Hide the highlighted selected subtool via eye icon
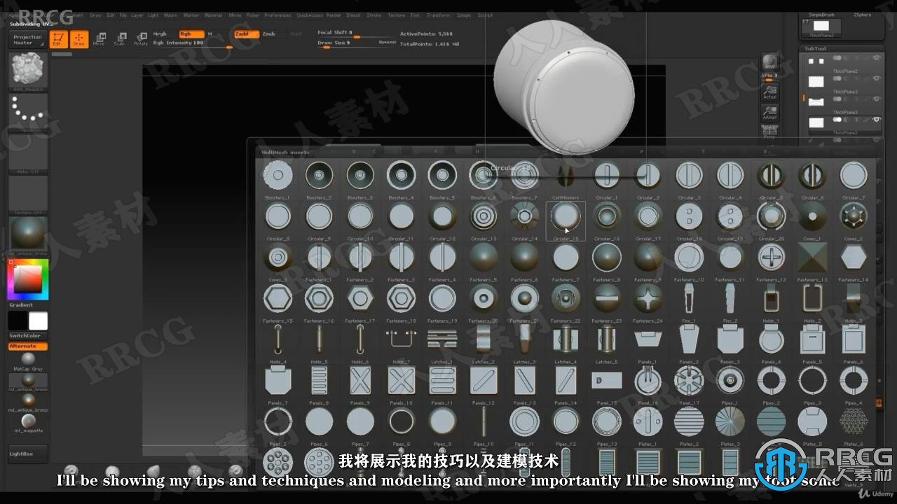Viewport: 897px width, 504px height. pos(876,119)
